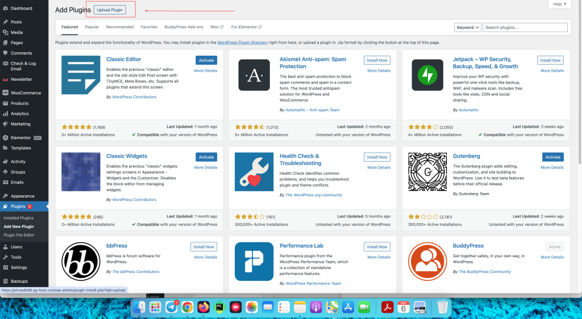The height and width of the screenshot is (319, 582).
Task: Open the Performance Lab plugin title
Action: (x=301, y=246)
